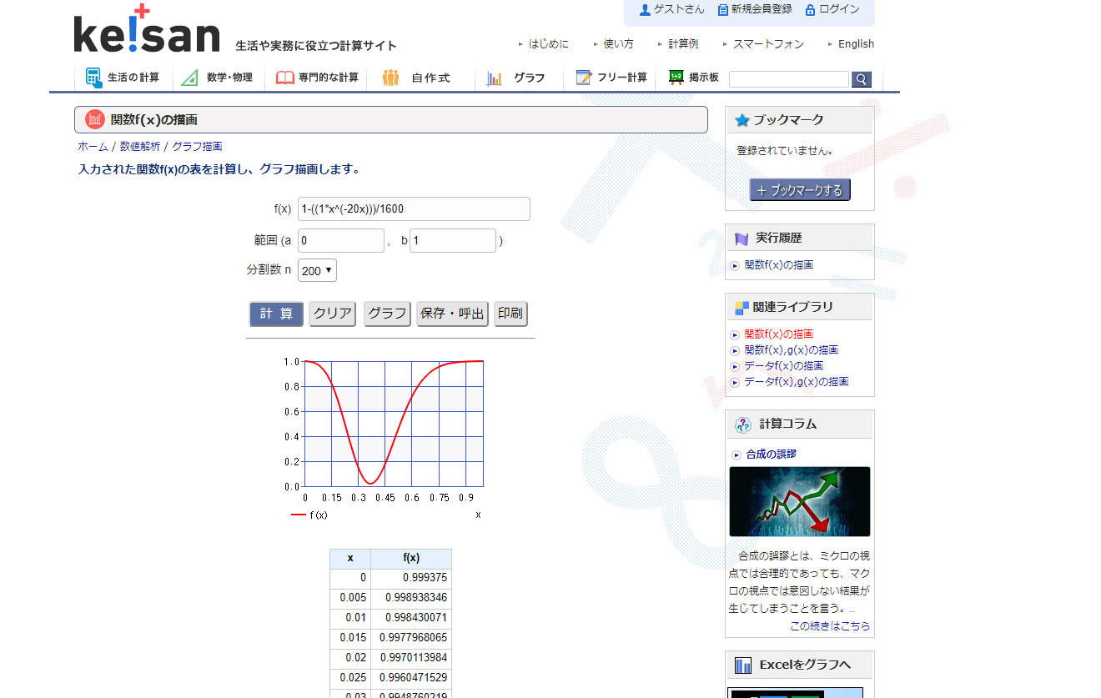Open フリー計算 notepad icon menu
1101x698 pixels.
click(611, 78)
